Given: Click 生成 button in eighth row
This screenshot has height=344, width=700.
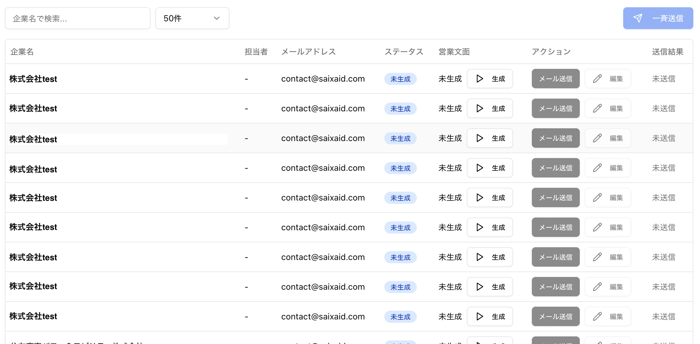Looking at the screenshot, I should 490,287.
